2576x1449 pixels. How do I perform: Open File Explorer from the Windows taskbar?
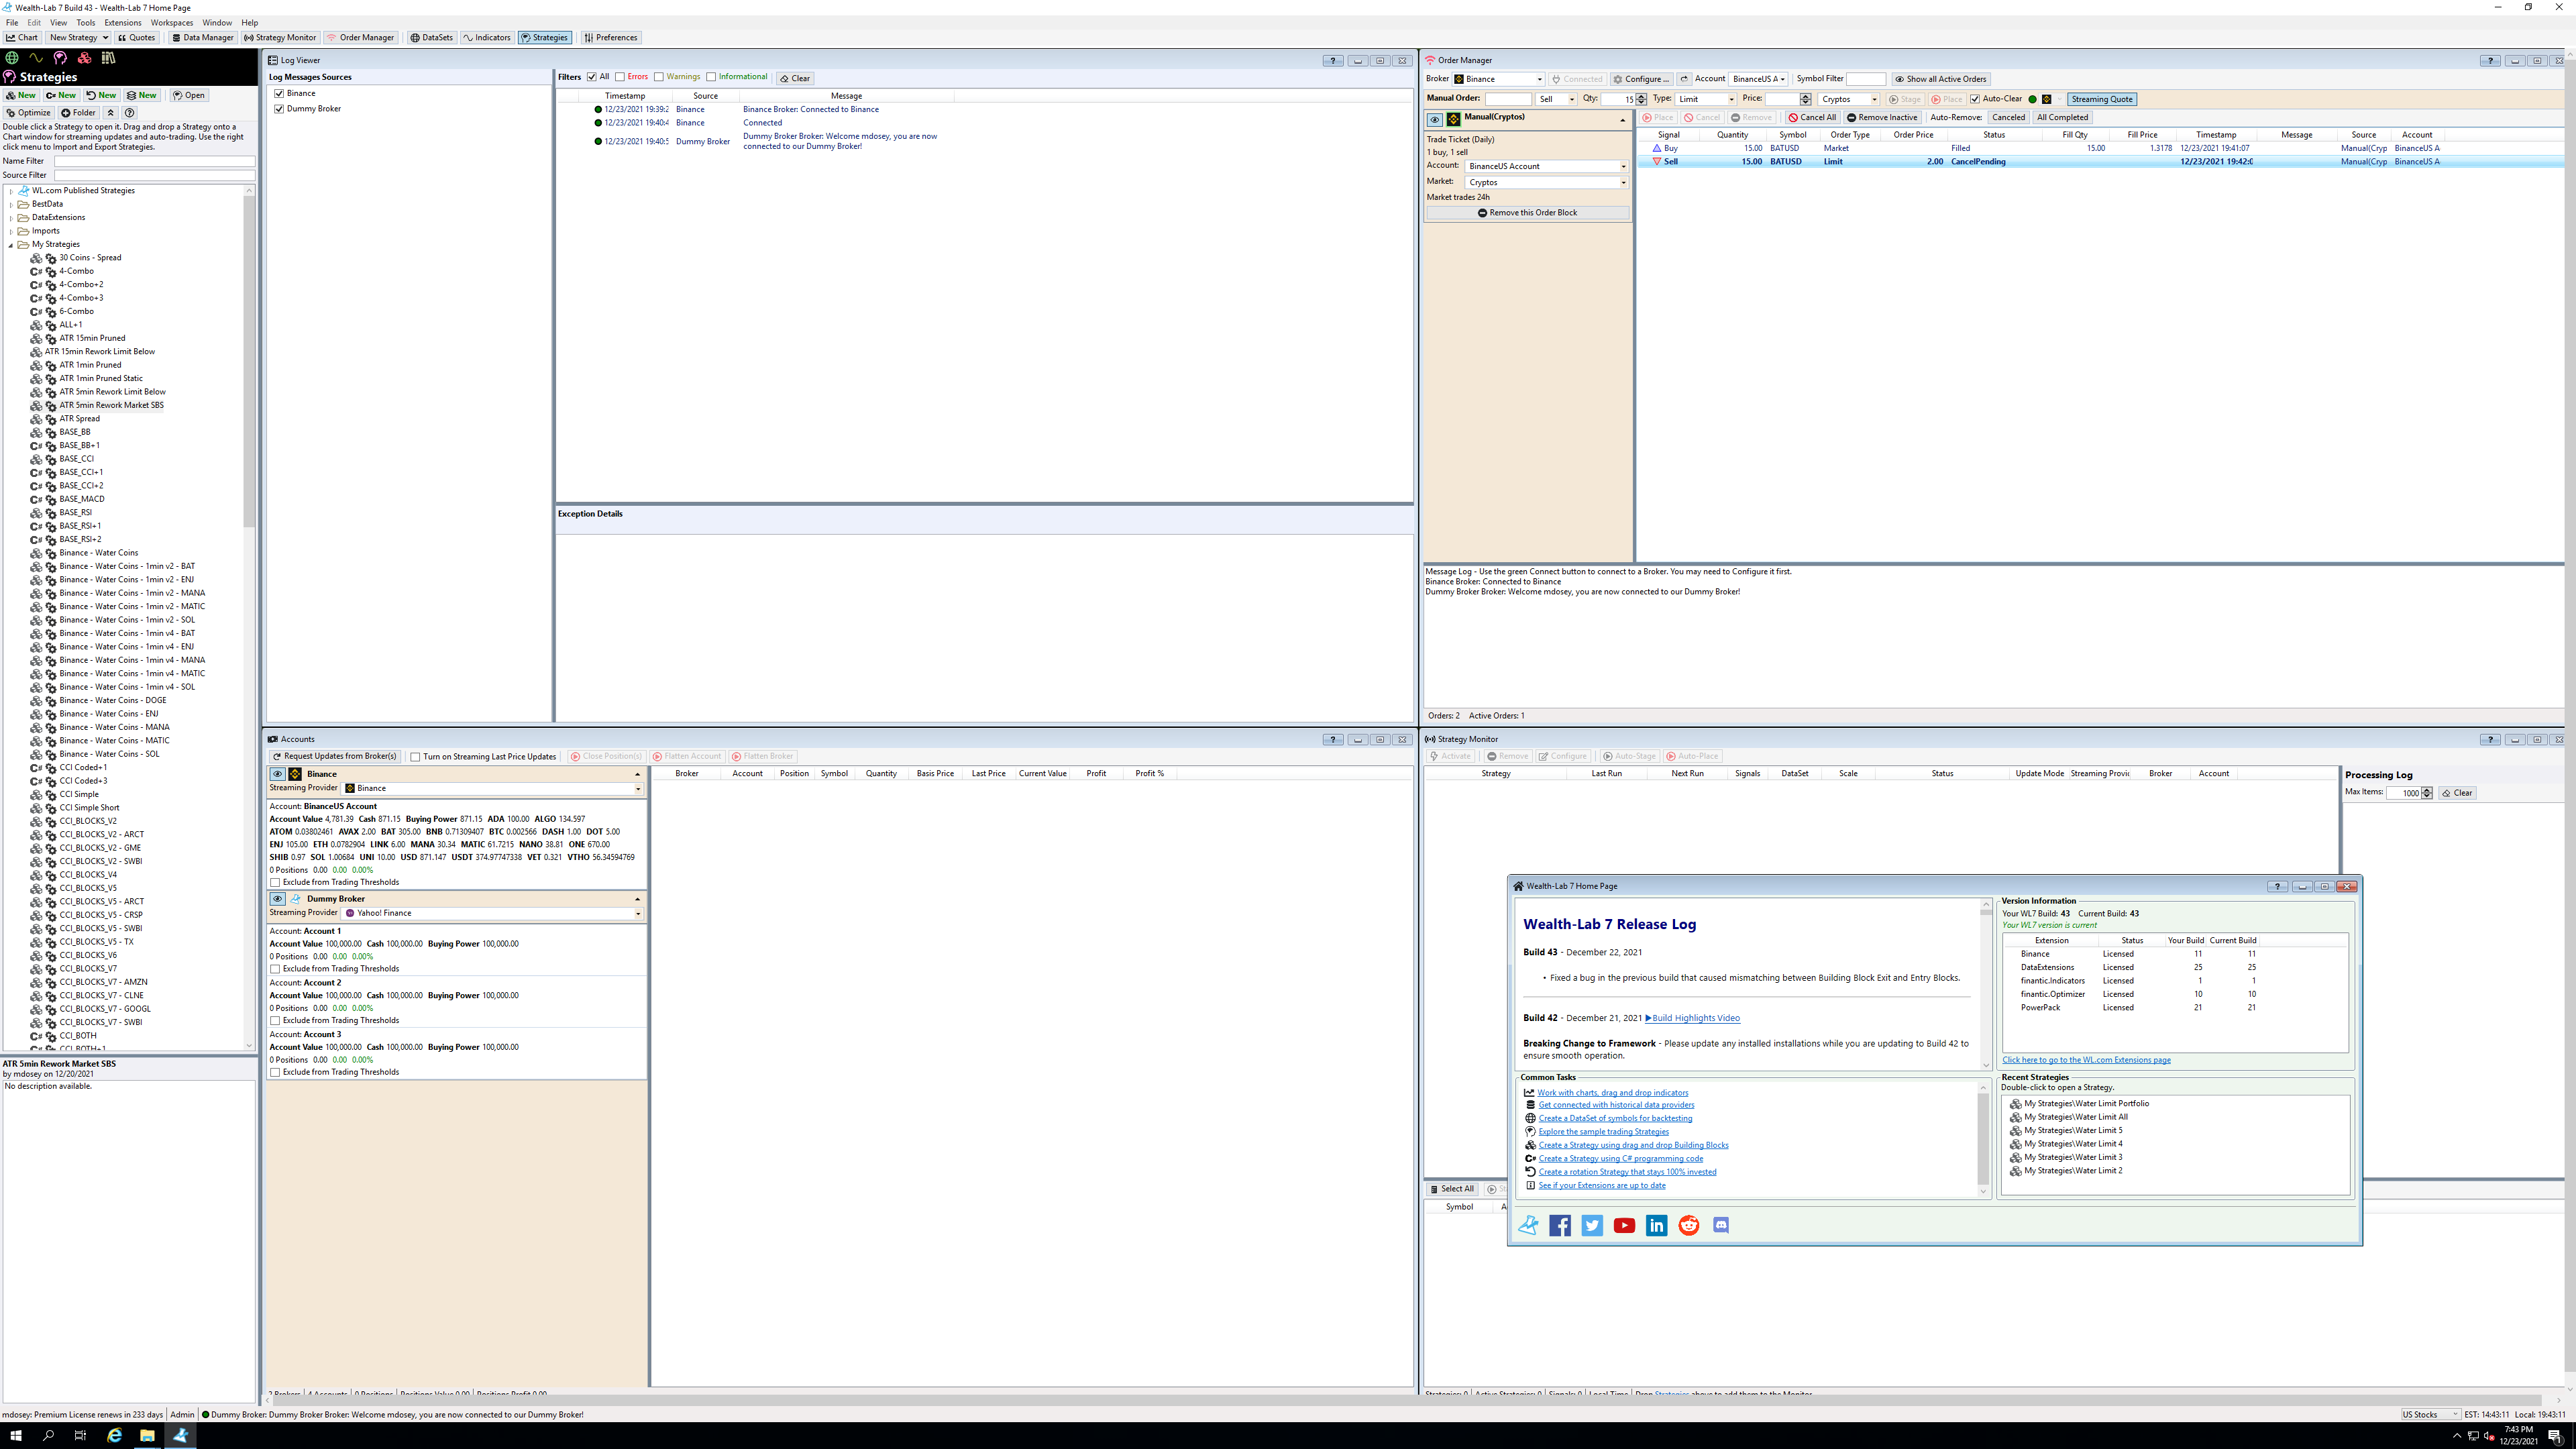pos(147,1436)
